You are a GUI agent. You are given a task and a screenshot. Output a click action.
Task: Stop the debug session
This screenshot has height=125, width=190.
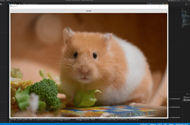pyautogui.click(x=166, y=4)
